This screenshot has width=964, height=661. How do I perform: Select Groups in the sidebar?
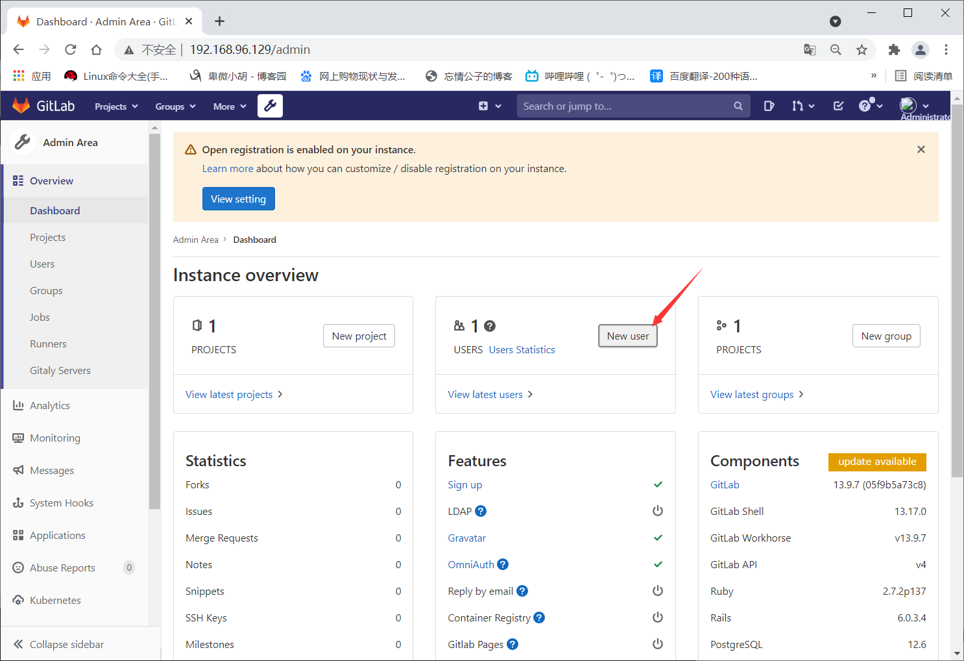point(75,290)
